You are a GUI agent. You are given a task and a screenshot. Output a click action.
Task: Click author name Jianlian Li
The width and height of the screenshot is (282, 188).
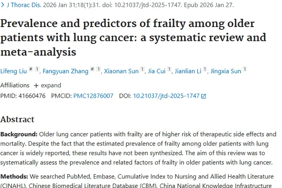[x=188, y=71]
